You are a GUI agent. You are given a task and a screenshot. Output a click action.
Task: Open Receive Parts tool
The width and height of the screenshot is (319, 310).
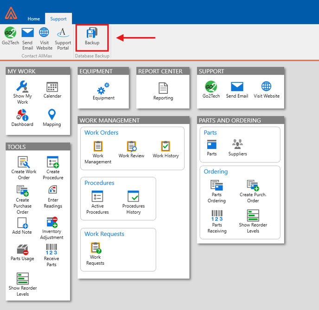pos(51,255)
